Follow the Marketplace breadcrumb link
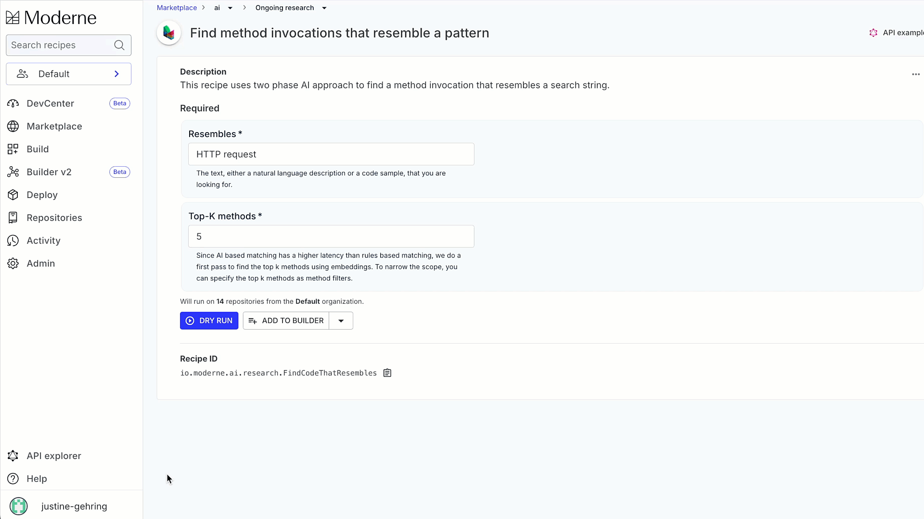The image size is (924, 519). point(177,8)
